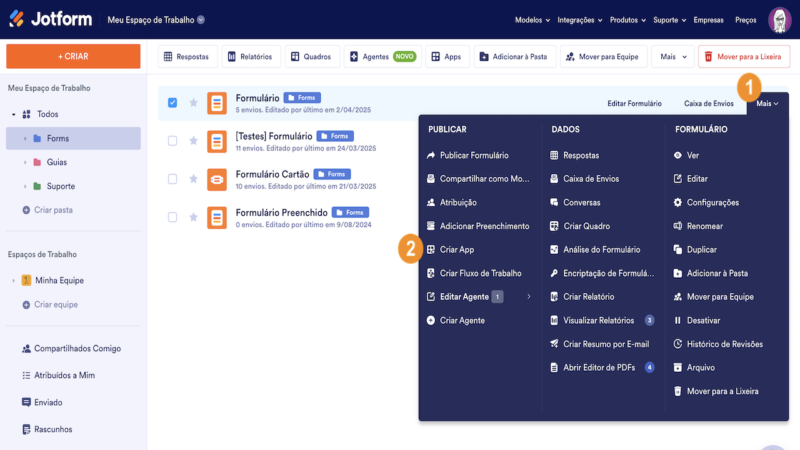Image resolution: width=800 pixels, height=450 pixels.
Task: Click the Encriptação de Formulário key icon
Action: (554, 273)
